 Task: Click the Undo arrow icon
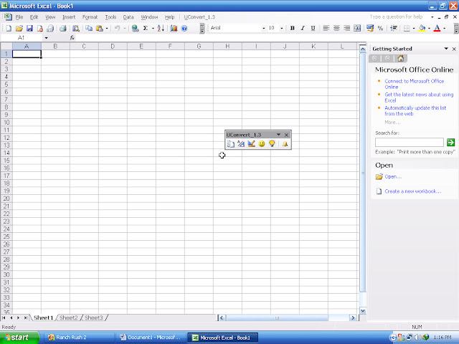(117, 29)
